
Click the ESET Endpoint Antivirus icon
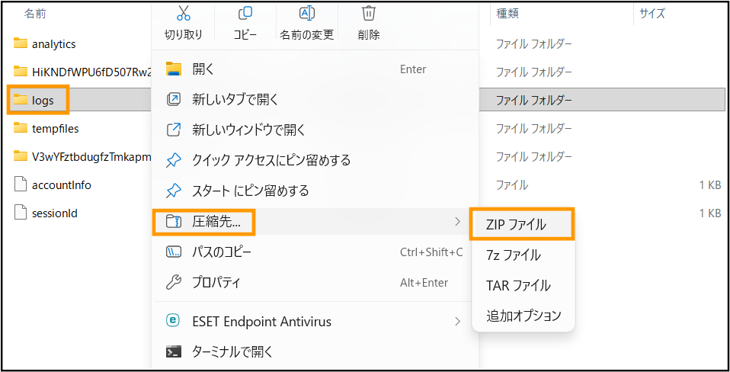[x=173, y=321]
